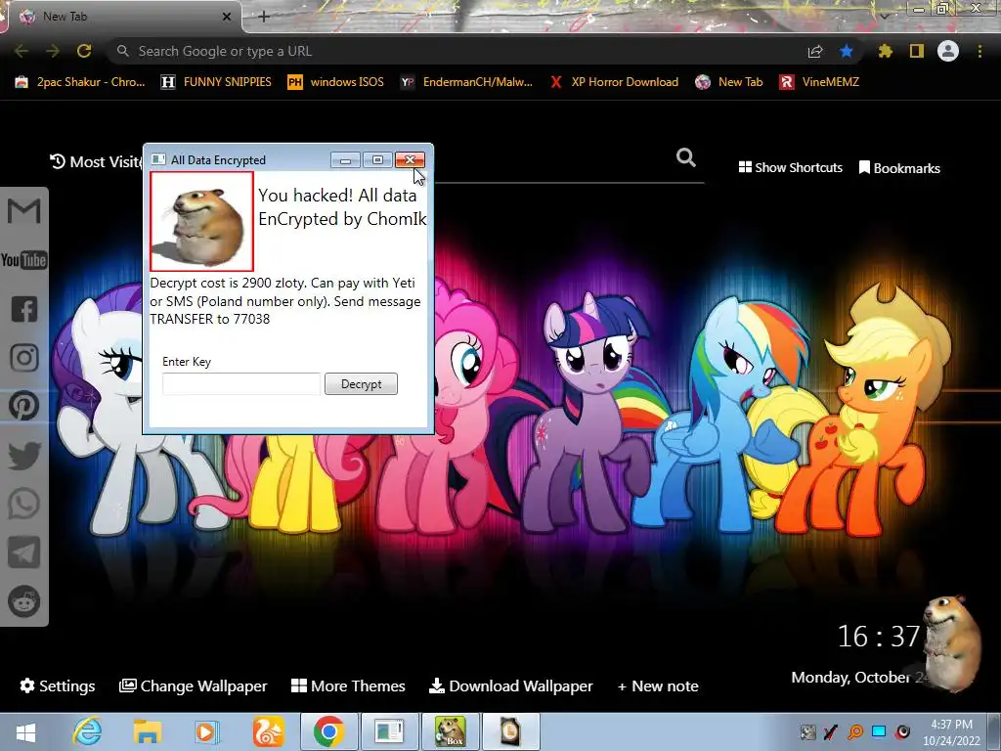This screenshot has width=1001, height=751.
Task: Open WhatsApp icon in sidebar
Action: 23,504
